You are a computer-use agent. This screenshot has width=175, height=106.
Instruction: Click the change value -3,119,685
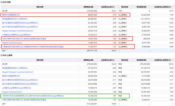coord(146,76)
